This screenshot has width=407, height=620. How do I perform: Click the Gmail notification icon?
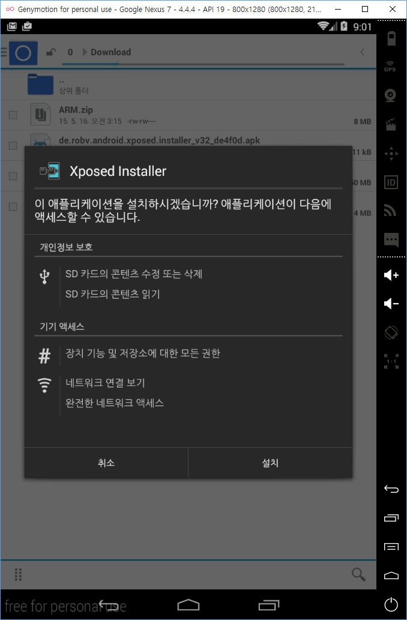point(12,26)
